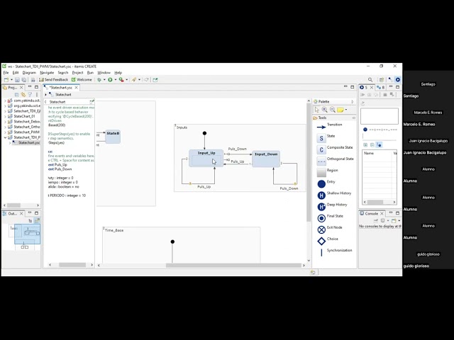This screenshot has height=340, width=454.
Task: Click the simulation time slider handle
Action: tap(365, 130)
